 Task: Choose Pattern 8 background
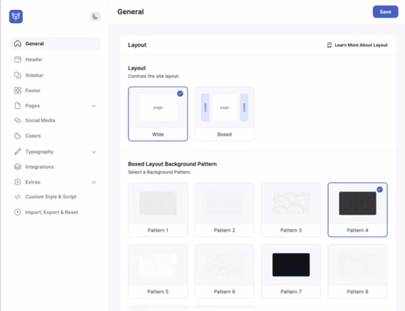358,271
